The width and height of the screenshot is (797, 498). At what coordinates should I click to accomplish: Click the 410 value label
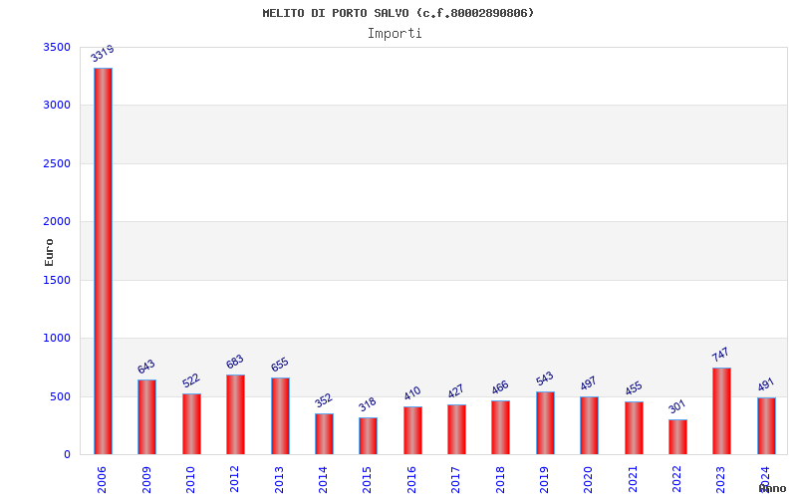[x=412, y=392]
